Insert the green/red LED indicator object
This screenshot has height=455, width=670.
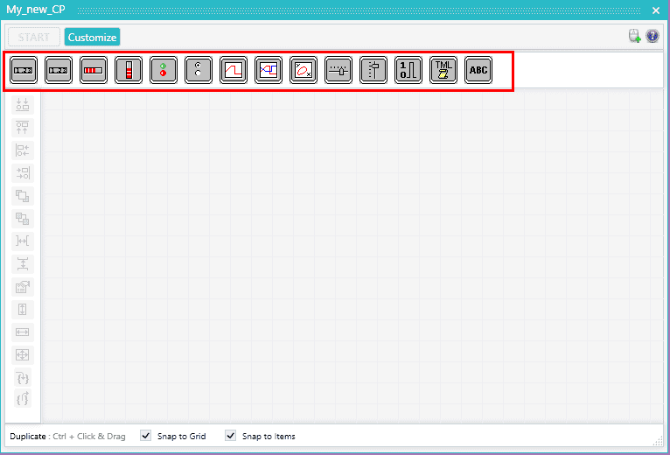pyautogui.click(x=164, y=70)
